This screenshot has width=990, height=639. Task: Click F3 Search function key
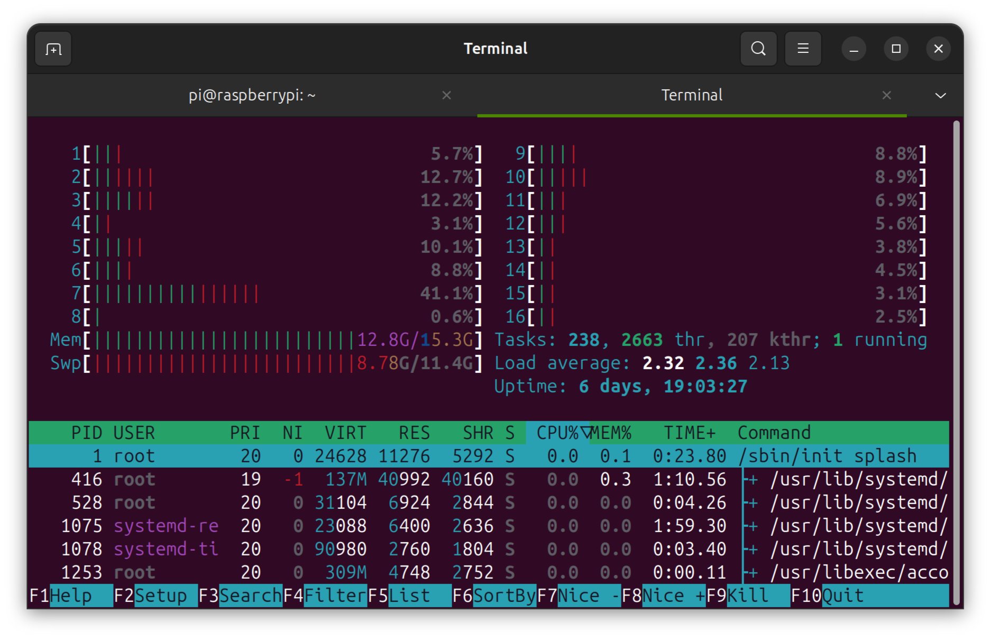(240, 596)
